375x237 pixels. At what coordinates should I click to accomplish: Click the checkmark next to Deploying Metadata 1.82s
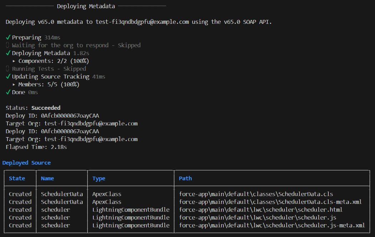tap(8, 53)
